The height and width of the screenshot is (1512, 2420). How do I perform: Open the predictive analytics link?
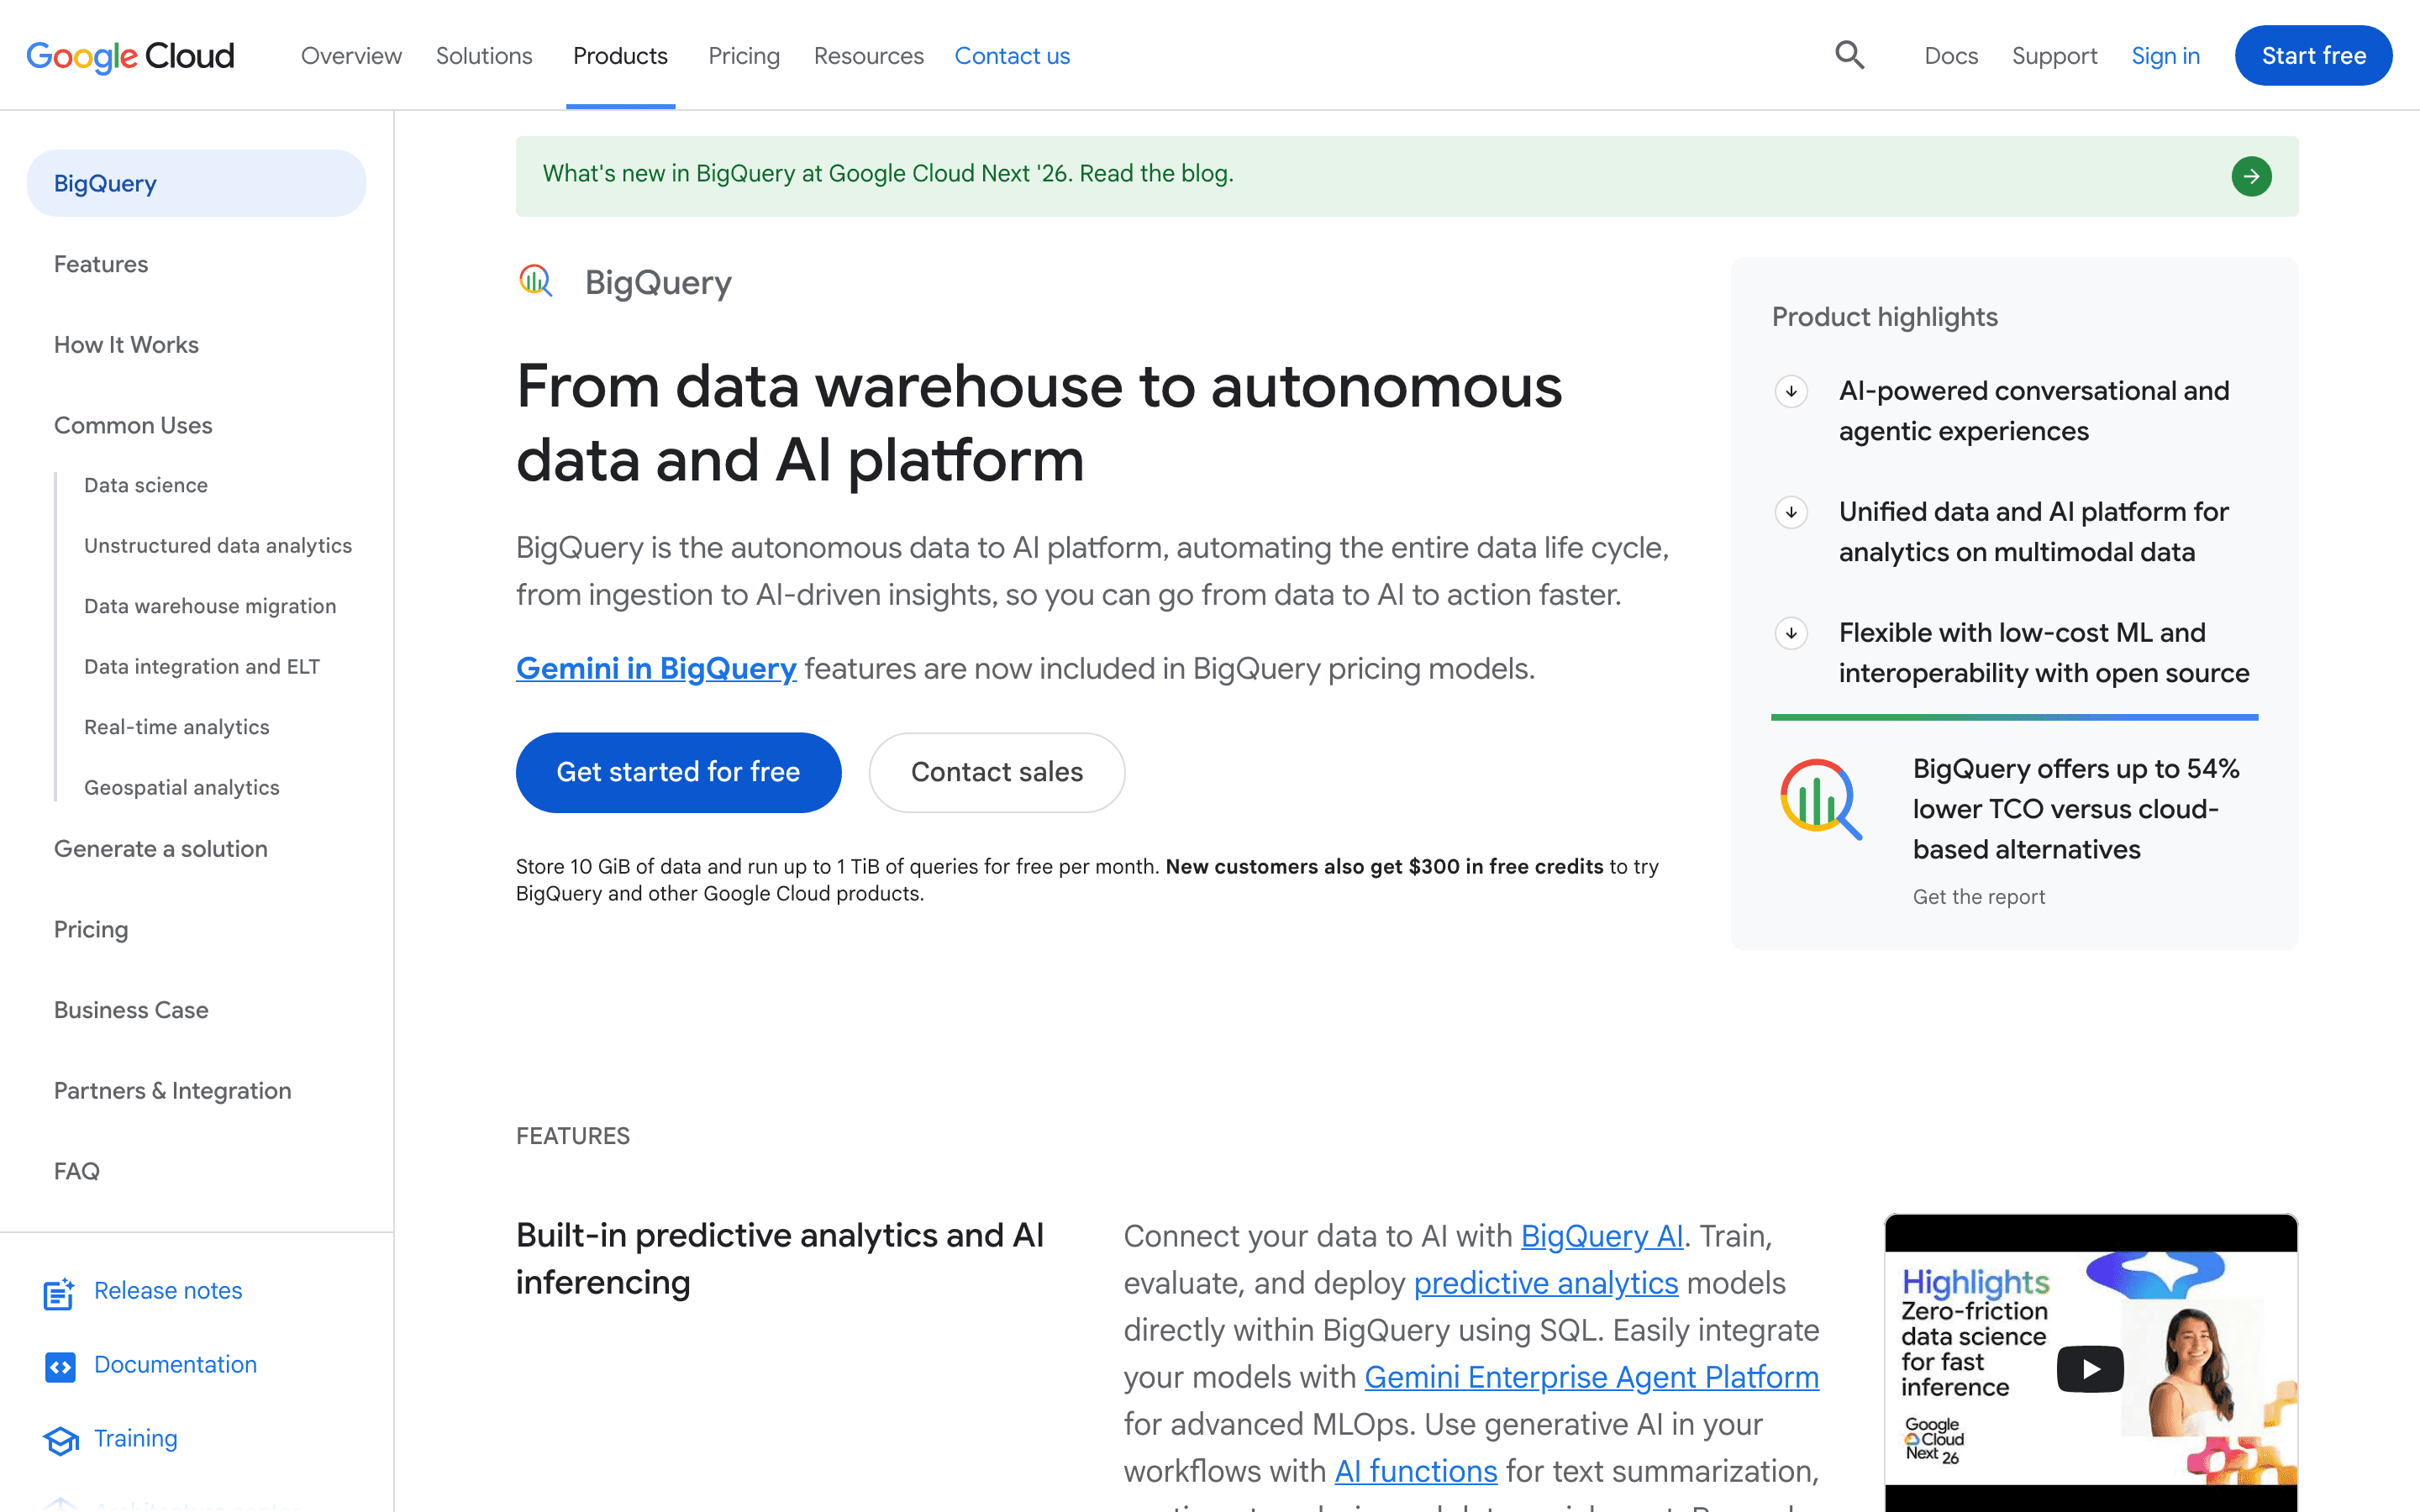[x=1545, y=1283]
